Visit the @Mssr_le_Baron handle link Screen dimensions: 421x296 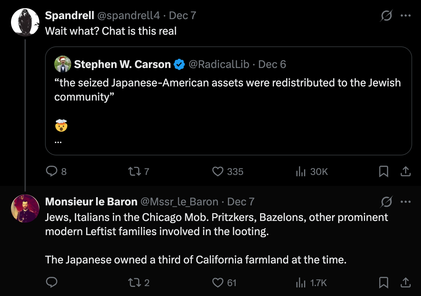[x=179, y=202]
